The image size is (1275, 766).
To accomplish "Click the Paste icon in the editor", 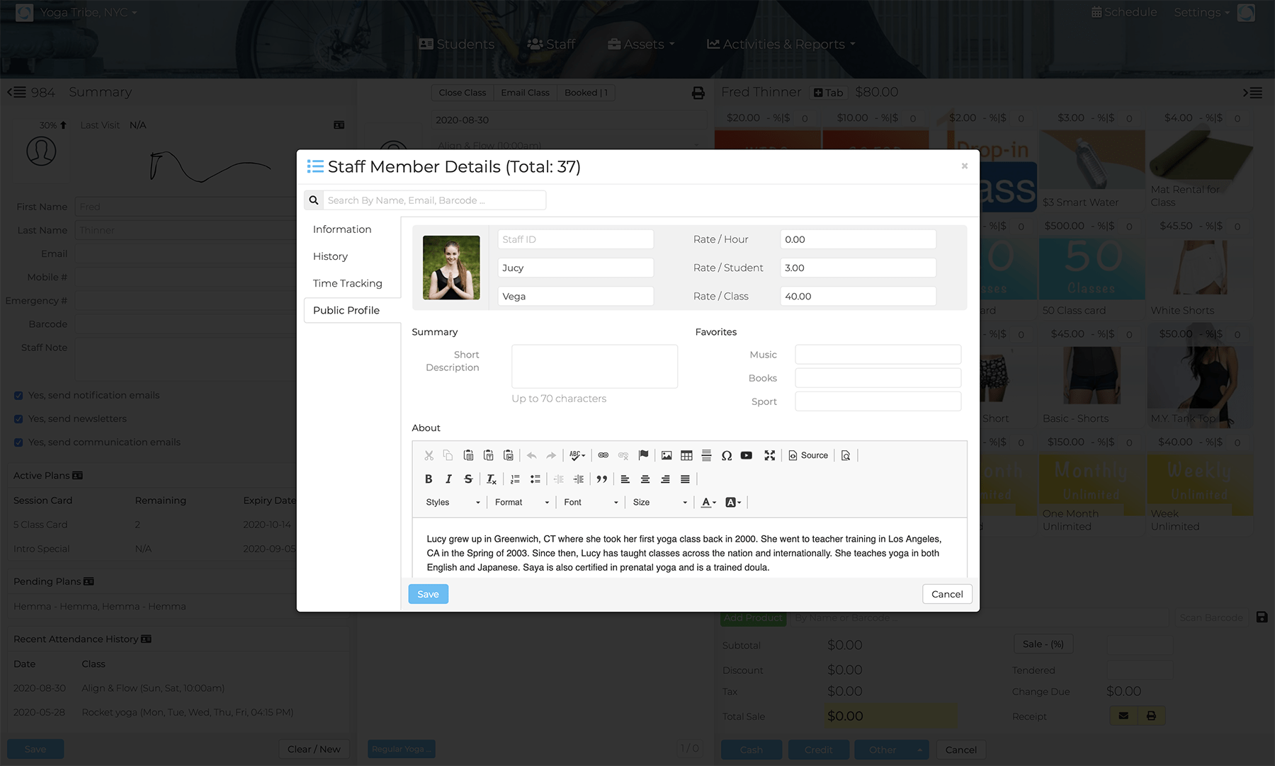I will pos(468,455).
